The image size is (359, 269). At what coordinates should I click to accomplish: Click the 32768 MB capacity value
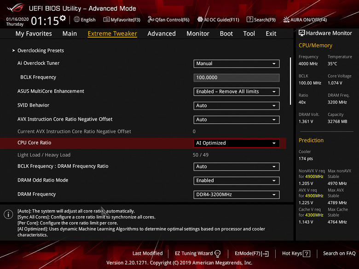337,121
